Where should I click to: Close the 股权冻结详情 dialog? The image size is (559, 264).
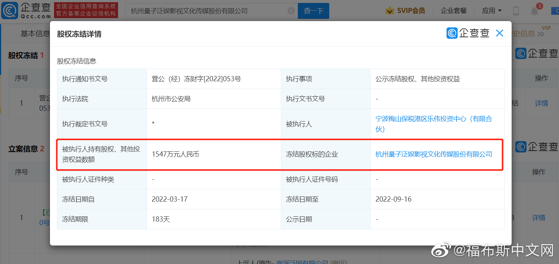point(499,33)
